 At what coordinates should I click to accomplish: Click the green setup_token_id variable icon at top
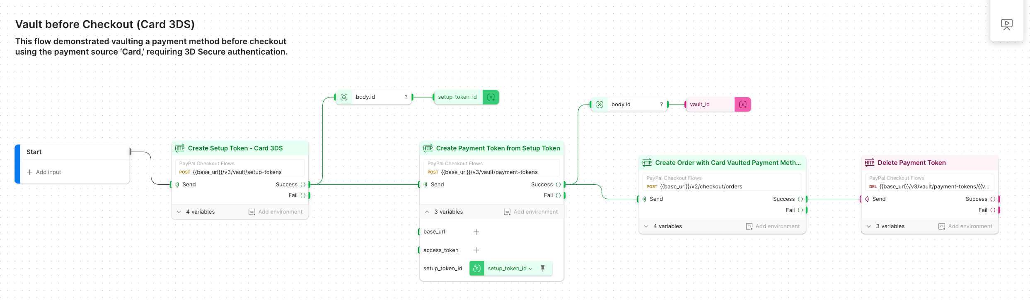(491, 97)
